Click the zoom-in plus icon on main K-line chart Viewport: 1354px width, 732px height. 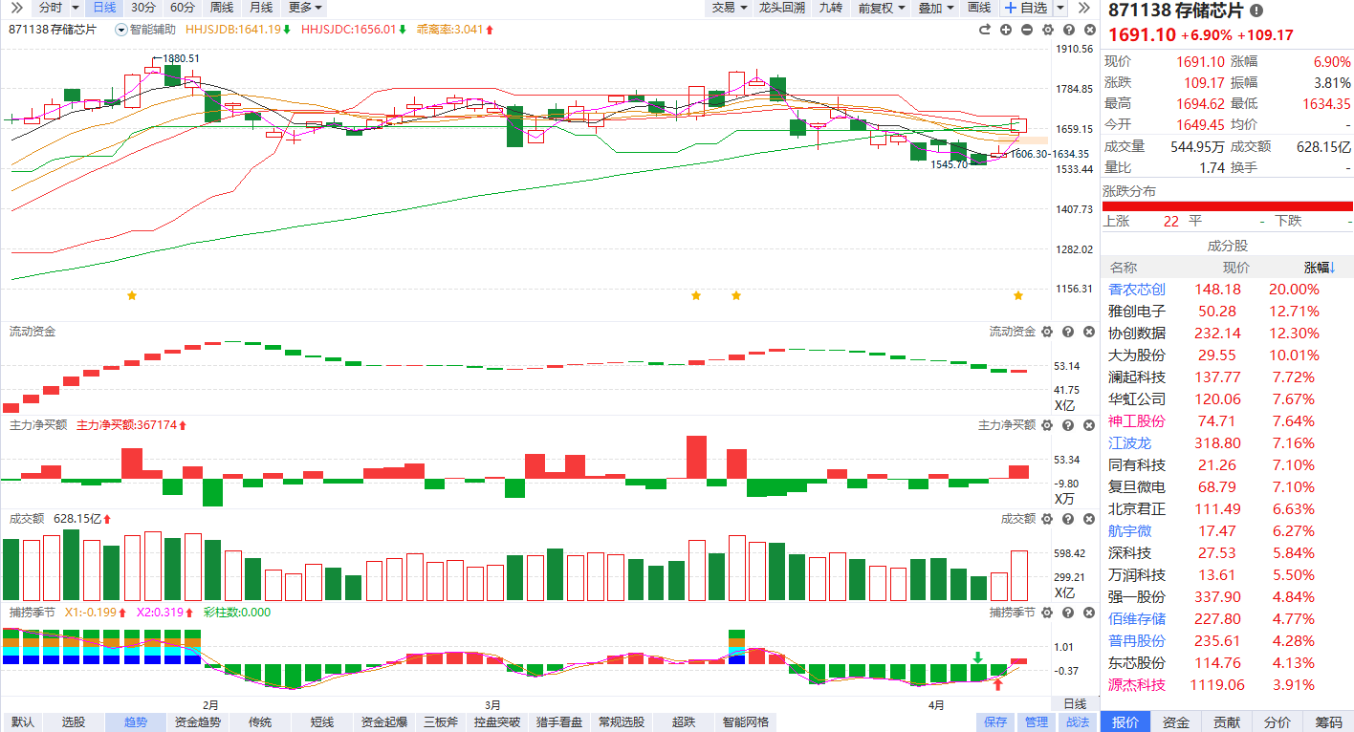click(x=1006, y=30)
